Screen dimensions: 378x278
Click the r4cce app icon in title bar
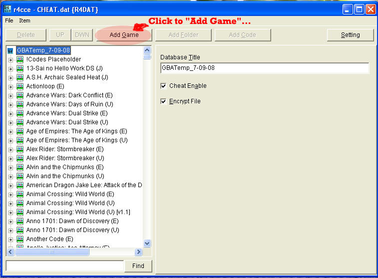tap(7, 9)
